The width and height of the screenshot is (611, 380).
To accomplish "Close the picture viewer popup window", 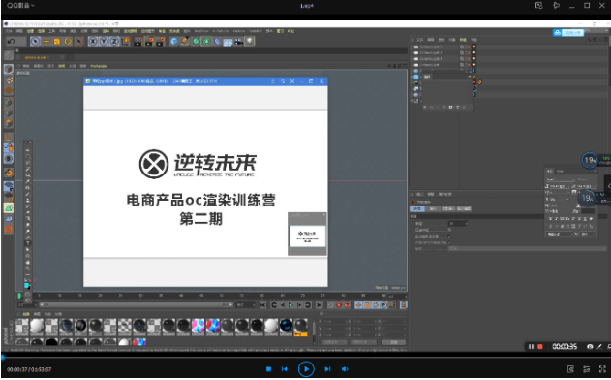I will [321, 81].
